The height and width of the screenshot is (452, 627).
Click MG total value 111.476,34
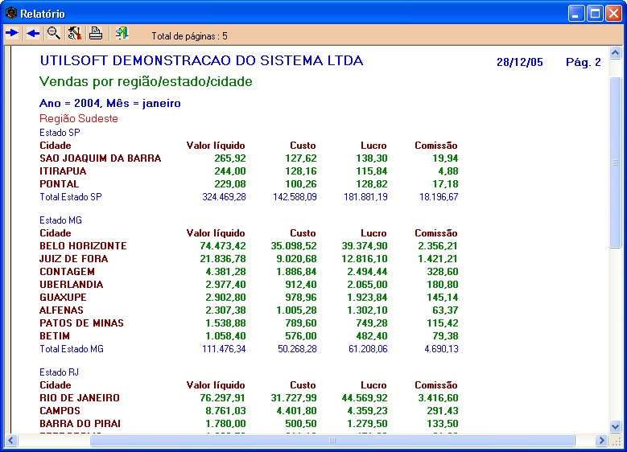[224, 349]
